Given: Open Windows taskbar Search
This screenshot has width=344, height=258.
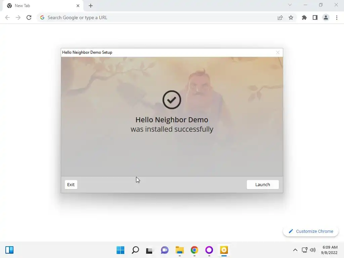Looking at the screenshot, I should 135,250.
